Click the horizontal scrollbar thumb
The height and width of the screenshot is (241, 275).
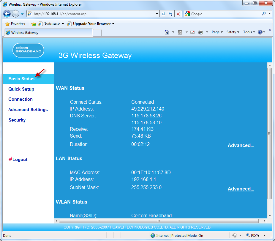coord(159,221)
